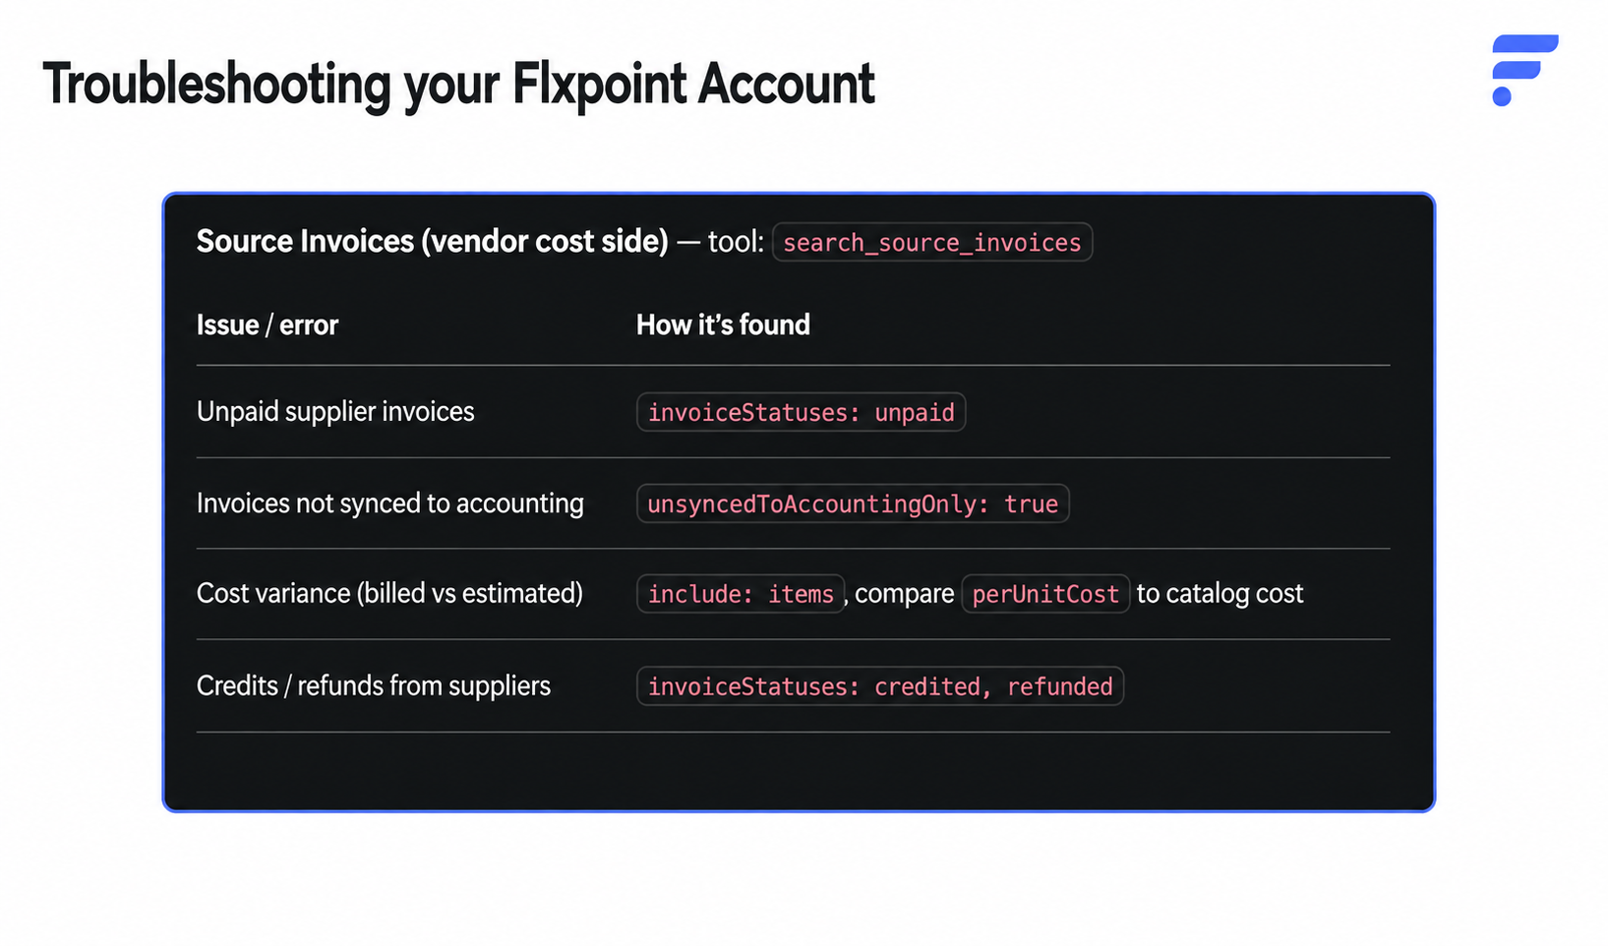
Task: Click the 'include: items' code chip
Action: pyautogui.click(x=741, y=594)
